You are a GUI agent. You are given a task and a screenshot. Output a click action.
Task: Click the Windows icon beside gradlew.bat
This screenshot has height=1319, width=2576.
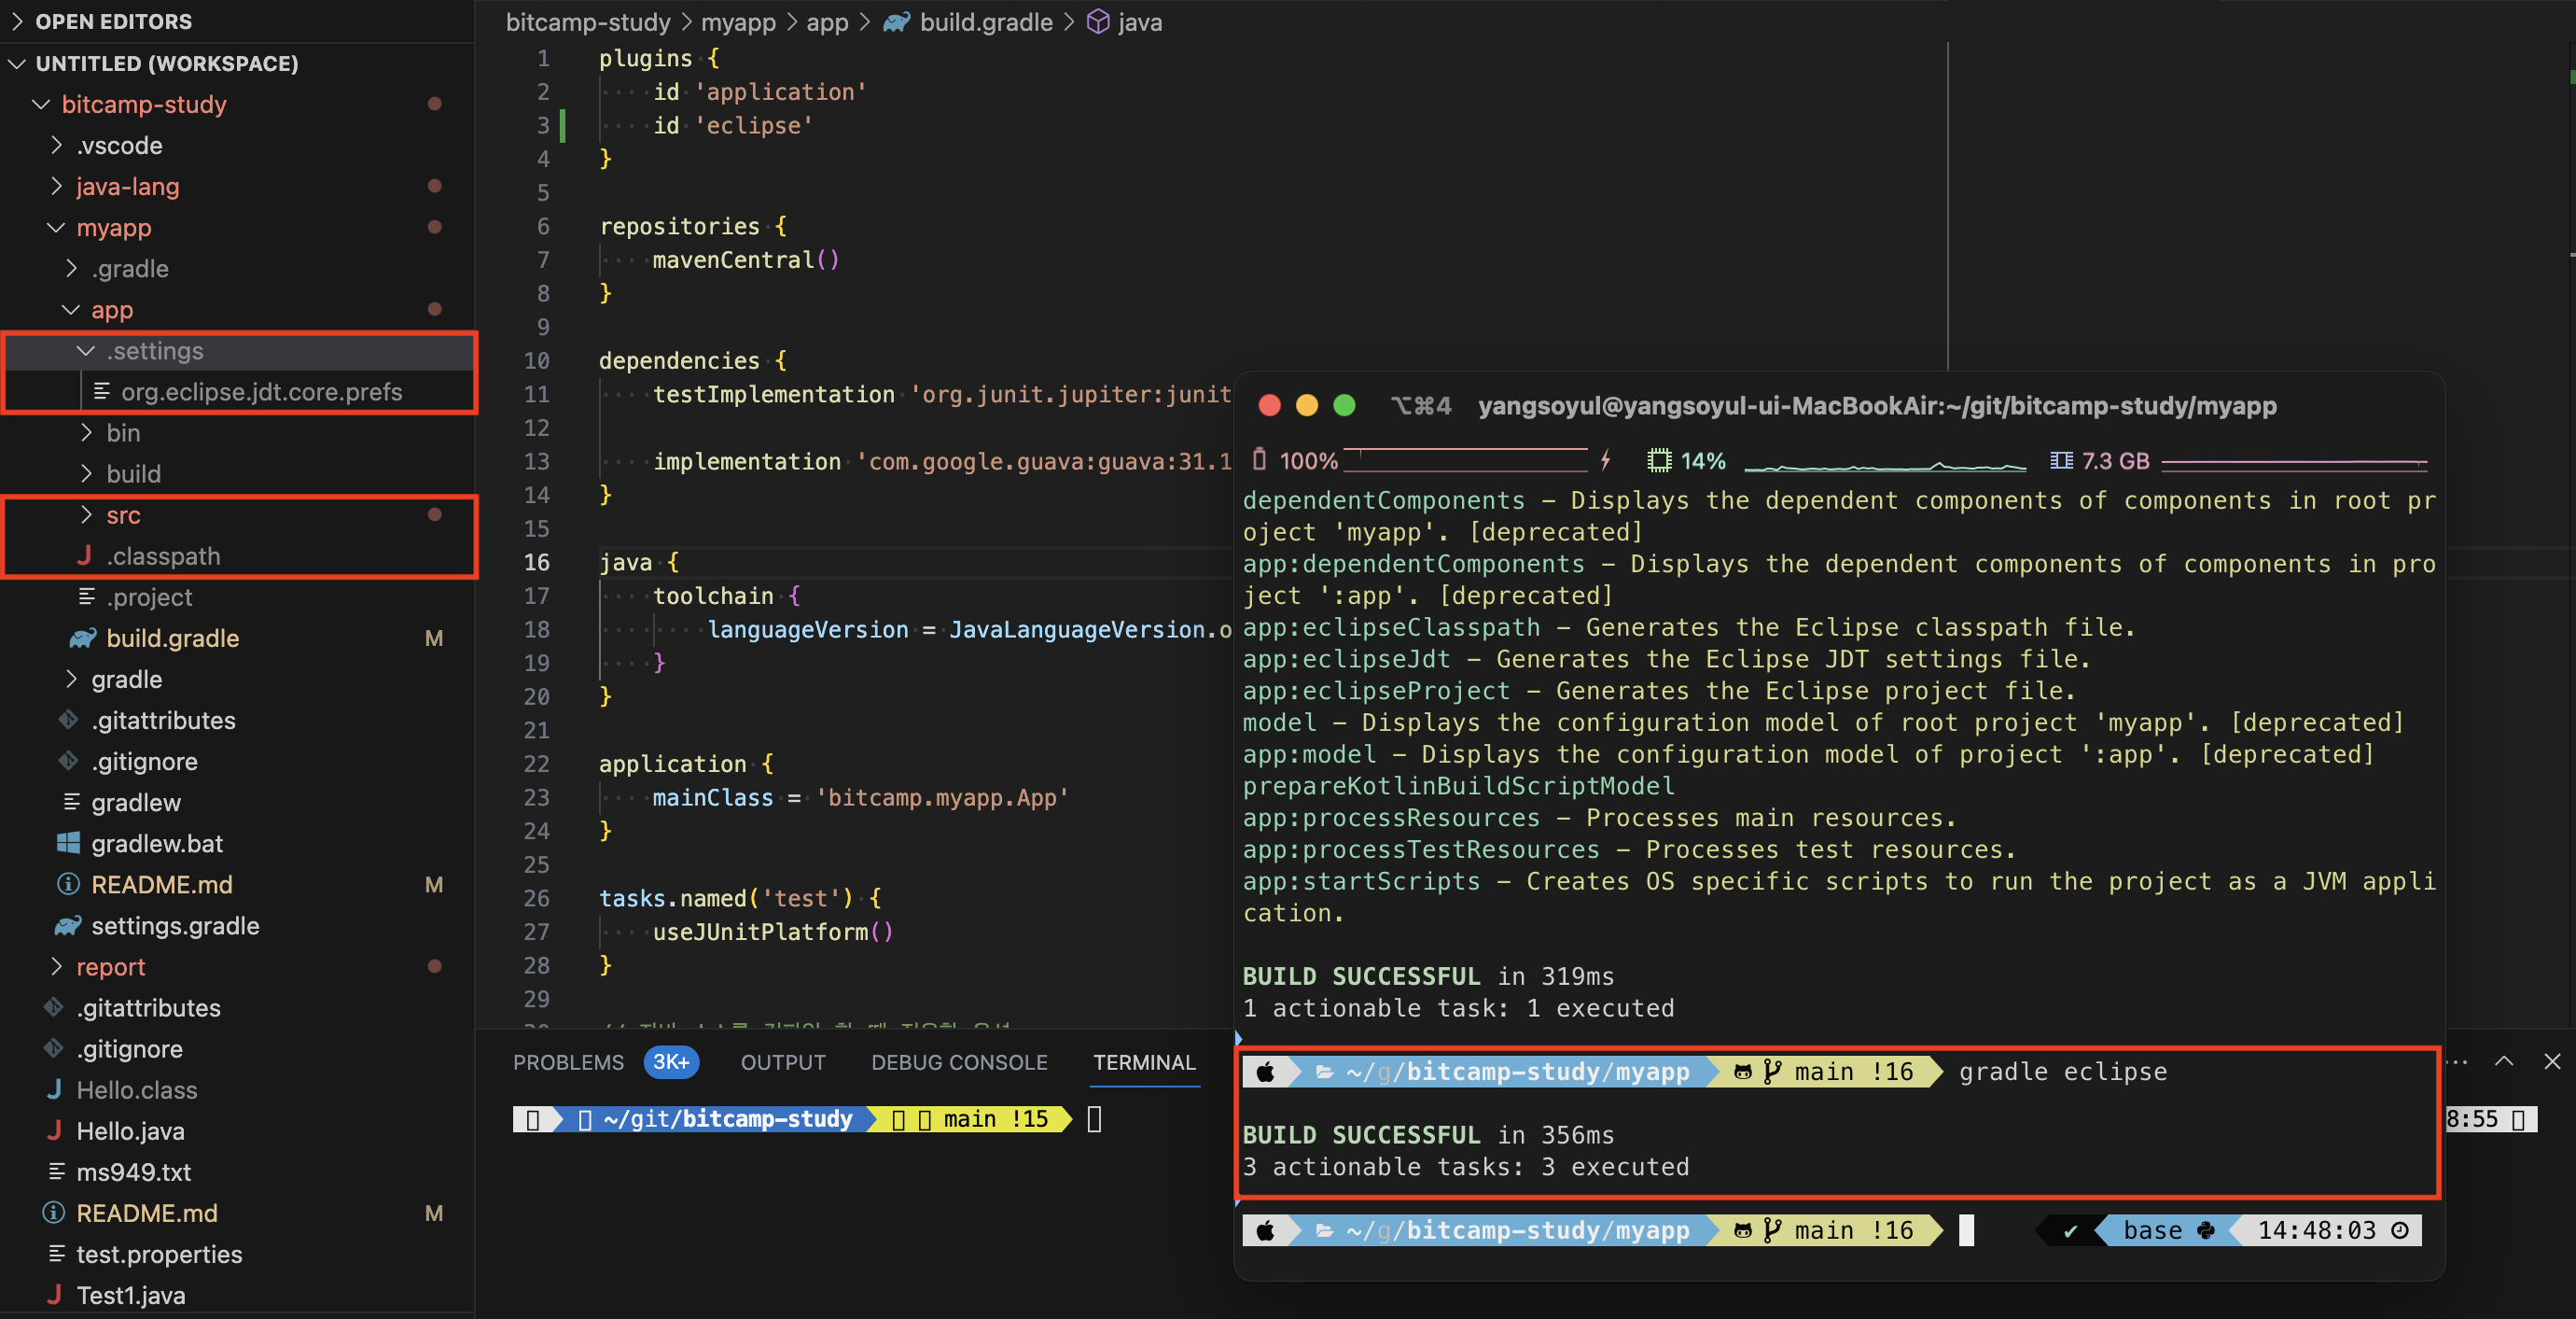(x=68, y=844)
